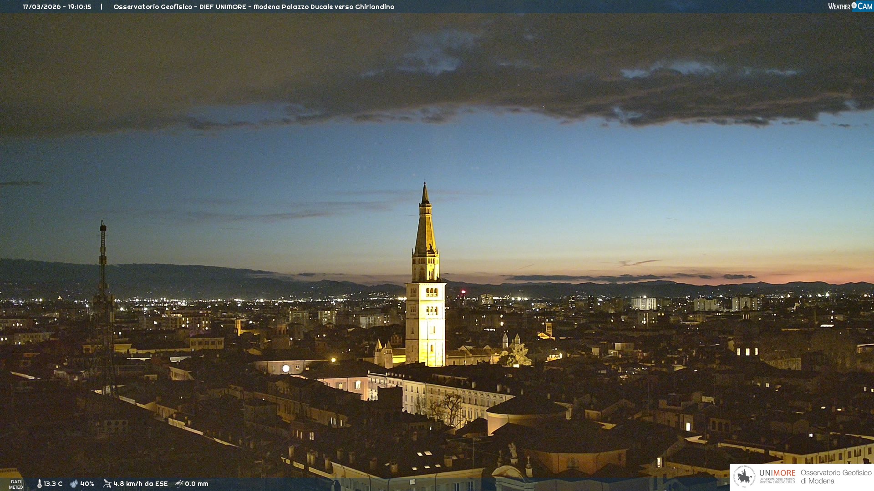
Task: Click the humidity water droplets icon
Action: coord(74,484)
